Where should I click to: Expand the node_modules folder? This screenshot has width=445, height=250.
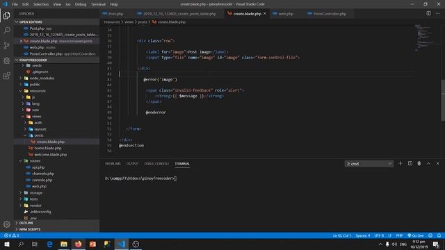(x=57, y=78)
